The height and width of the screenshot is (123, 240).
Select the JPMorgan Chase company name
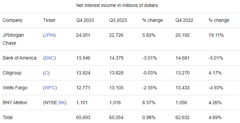tap(13, 39)
